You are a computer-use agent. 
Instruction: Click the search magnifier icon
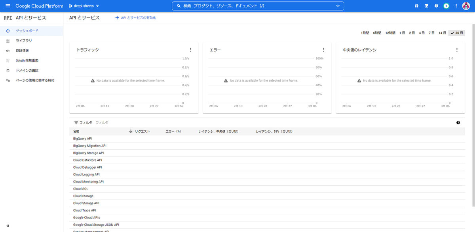pos(179,6)
